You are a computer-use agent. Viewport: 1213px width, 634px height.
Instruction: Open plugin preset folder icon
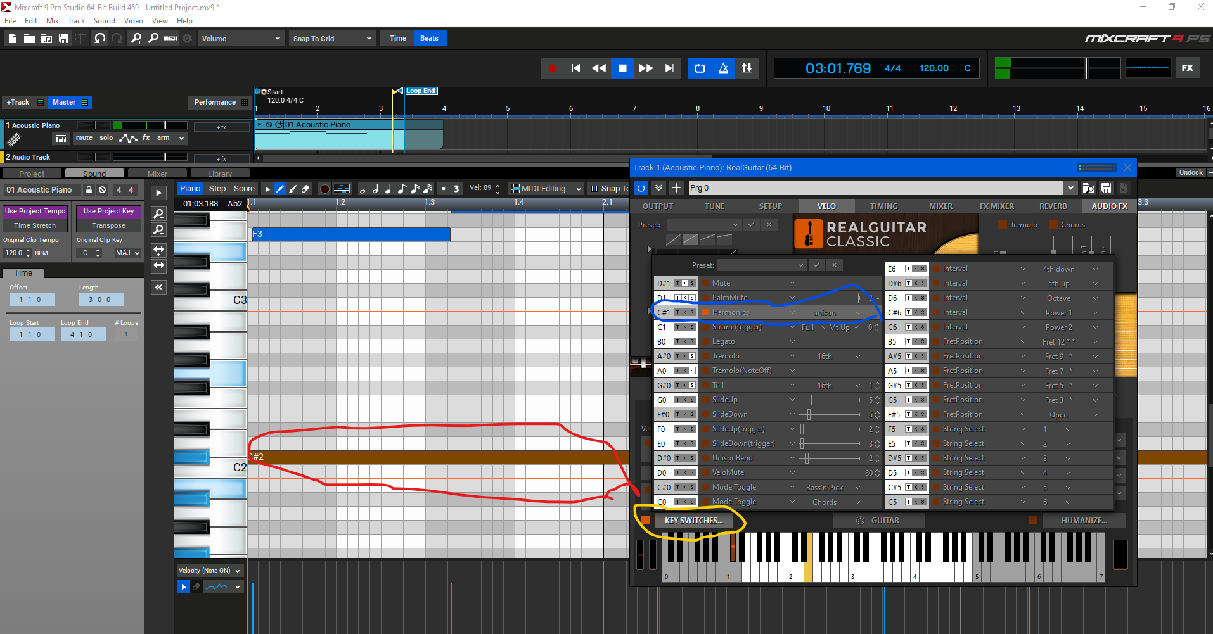click(x=1088, y=187)
